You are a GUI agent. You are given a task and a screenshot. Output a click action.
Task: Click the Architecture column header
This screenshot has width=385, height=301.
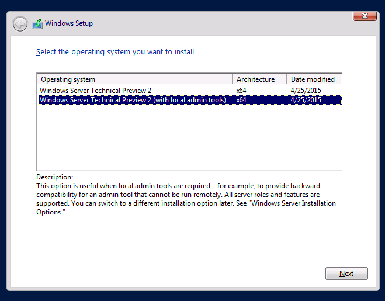[x=259, y=79]
